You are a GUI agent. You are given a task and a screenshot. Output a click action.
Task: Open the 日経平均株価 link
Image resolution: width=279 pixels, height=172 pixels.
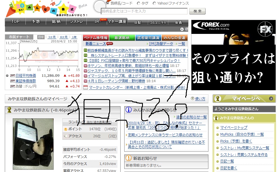(x=26, y=76)
